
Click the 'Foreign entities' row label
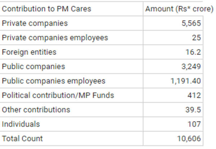coord(29,52)
